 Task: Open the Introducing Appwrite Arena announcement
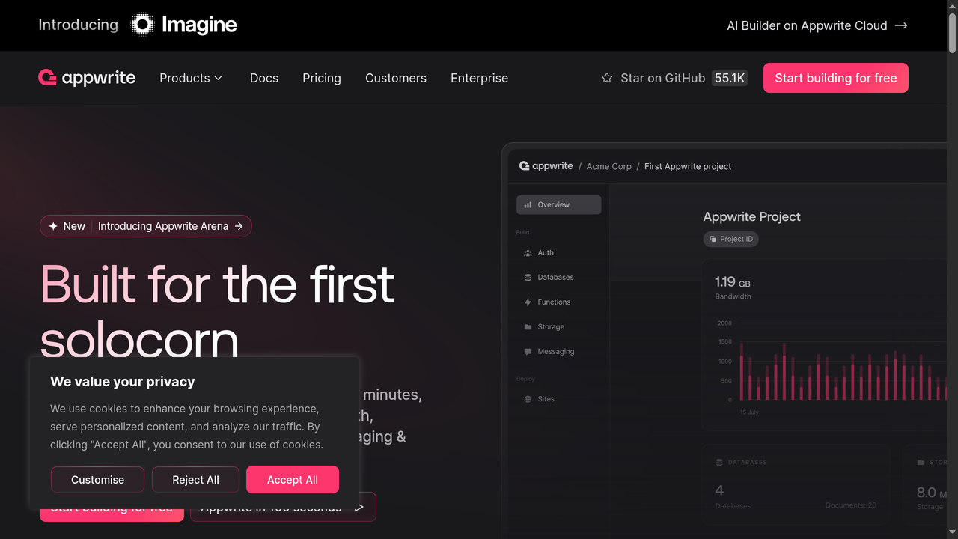click(145, 225)
